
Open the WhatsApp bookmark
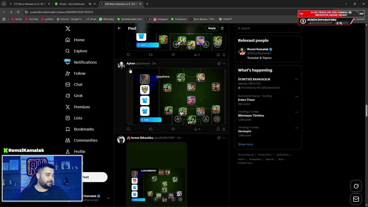click(106, 19)
